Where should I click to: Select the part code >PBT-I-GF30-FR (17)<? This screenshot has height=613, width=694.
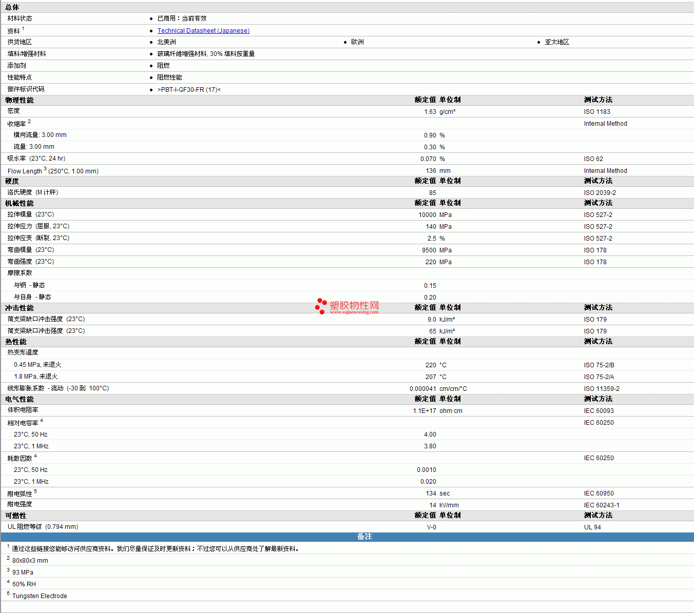(189, 90)
